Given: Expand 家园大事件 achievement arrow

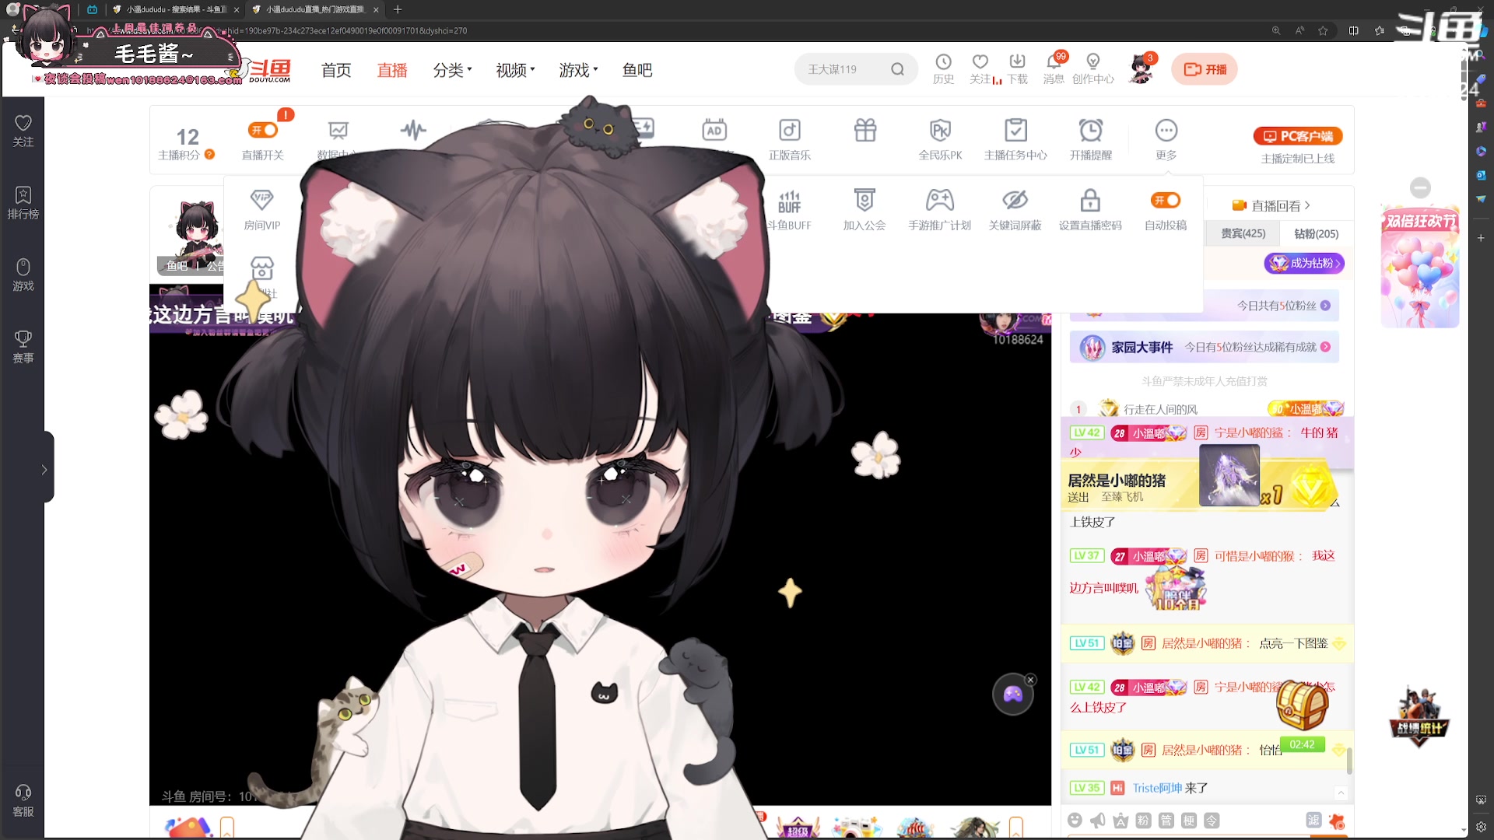Looking at the screenshot, I should point(1325,347).
